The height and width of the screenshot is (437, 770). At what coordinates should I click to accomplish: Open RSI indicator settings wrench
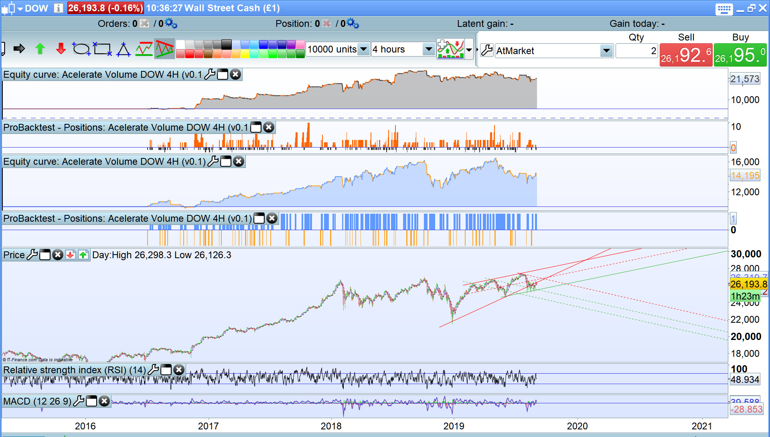(x=153, y=370)
